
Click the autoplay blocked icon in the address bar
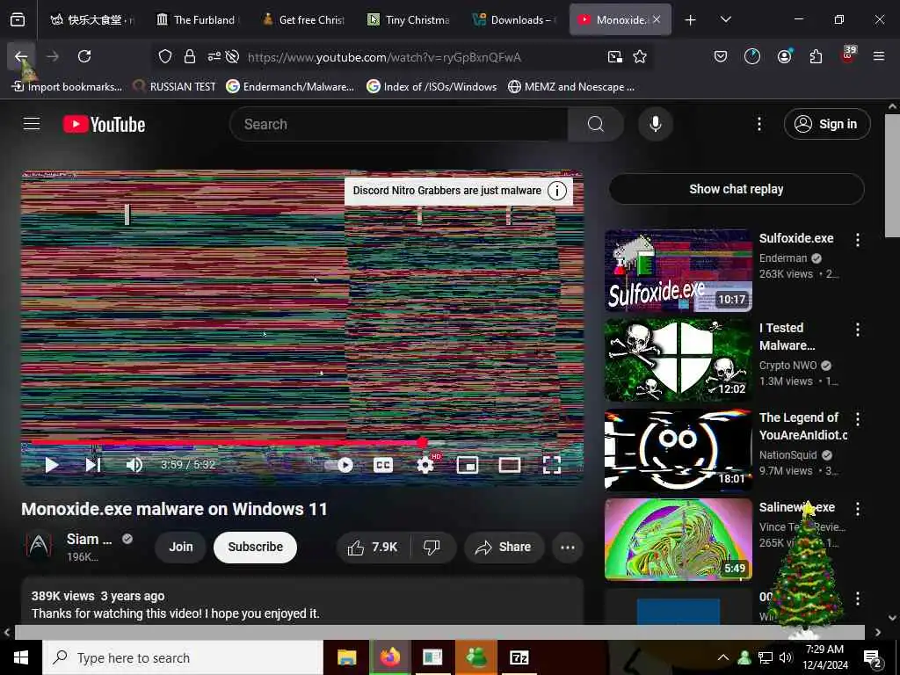pyautogui.click(x=232, y=56)
